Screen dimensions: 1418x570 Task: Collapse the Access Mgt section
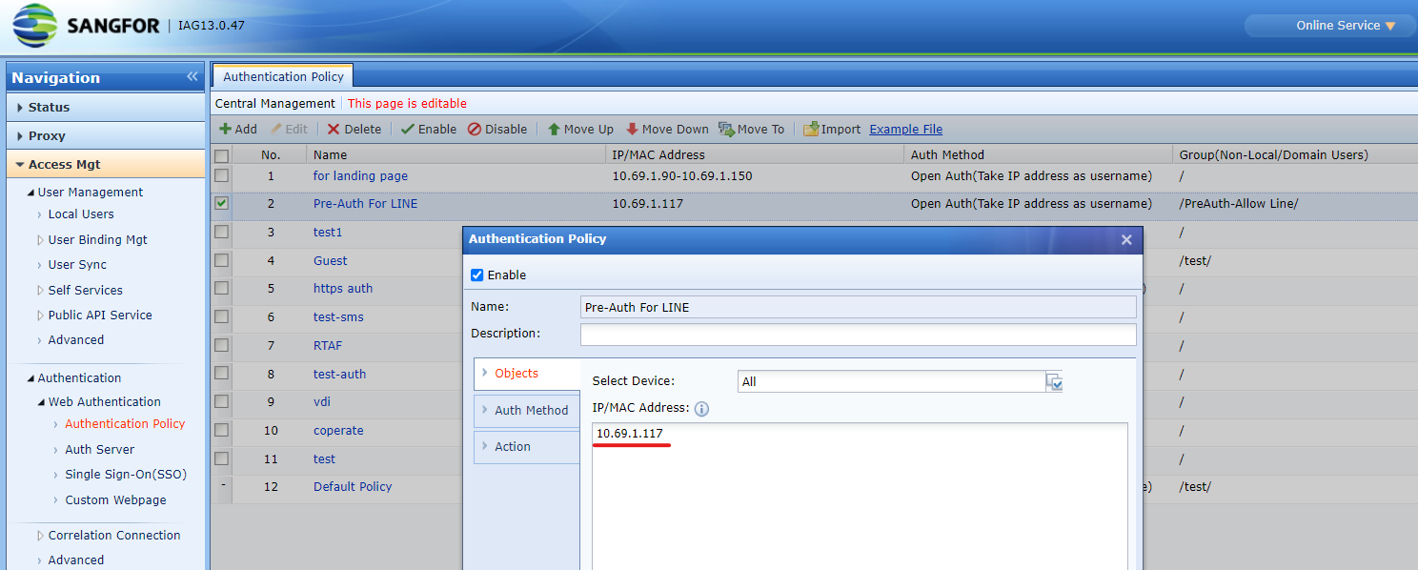(x=106, y=165)
